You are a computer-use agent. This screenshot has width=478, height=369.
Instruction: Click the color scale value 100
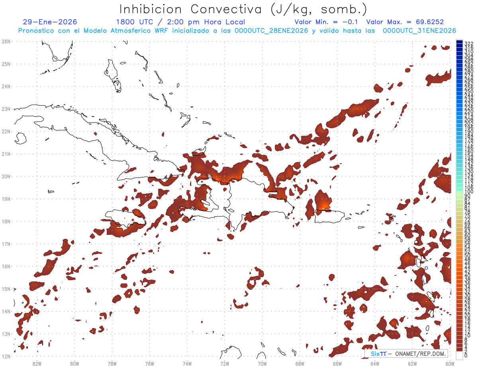point(469,191)
